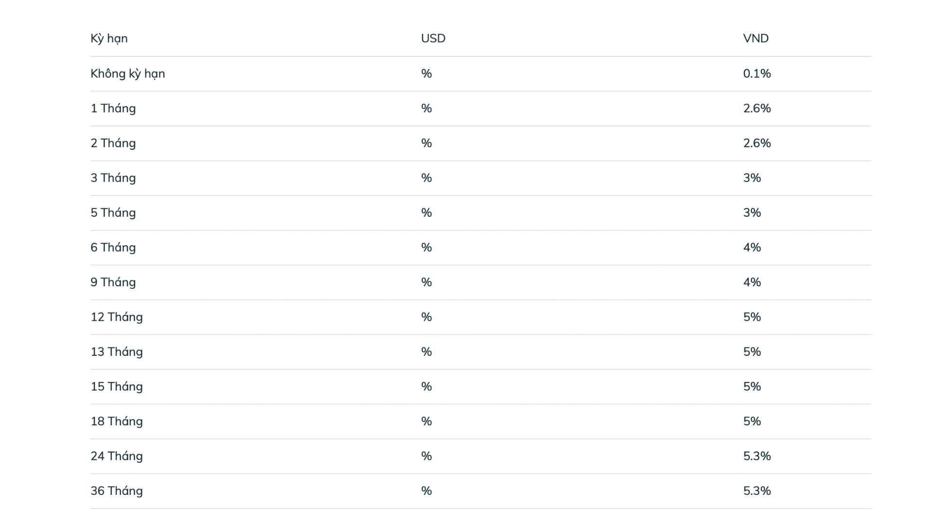Click the 5.3% rate for 36 Tháng

[757, 490]
